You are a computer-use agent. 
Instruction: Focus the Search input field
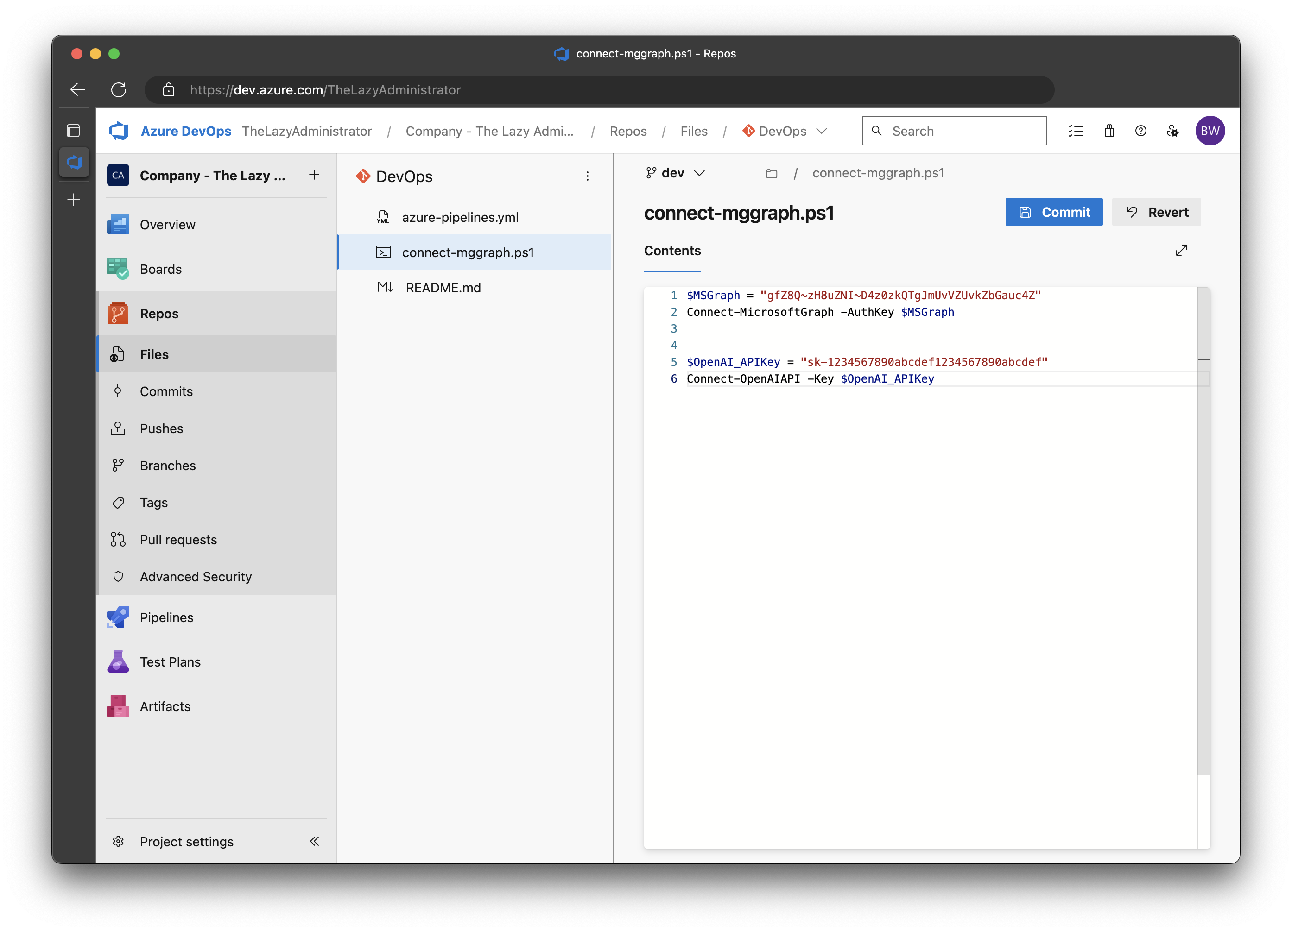tap(954, 131)
